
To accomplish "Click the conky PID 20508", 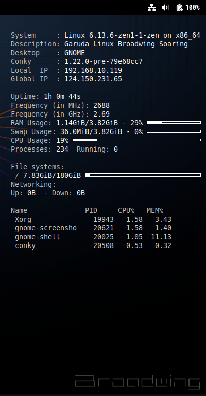I will click(104, 246).
